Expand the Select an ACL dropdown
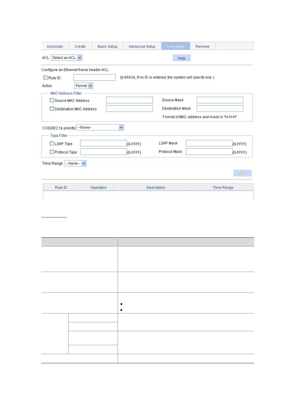 pos(67,58)
